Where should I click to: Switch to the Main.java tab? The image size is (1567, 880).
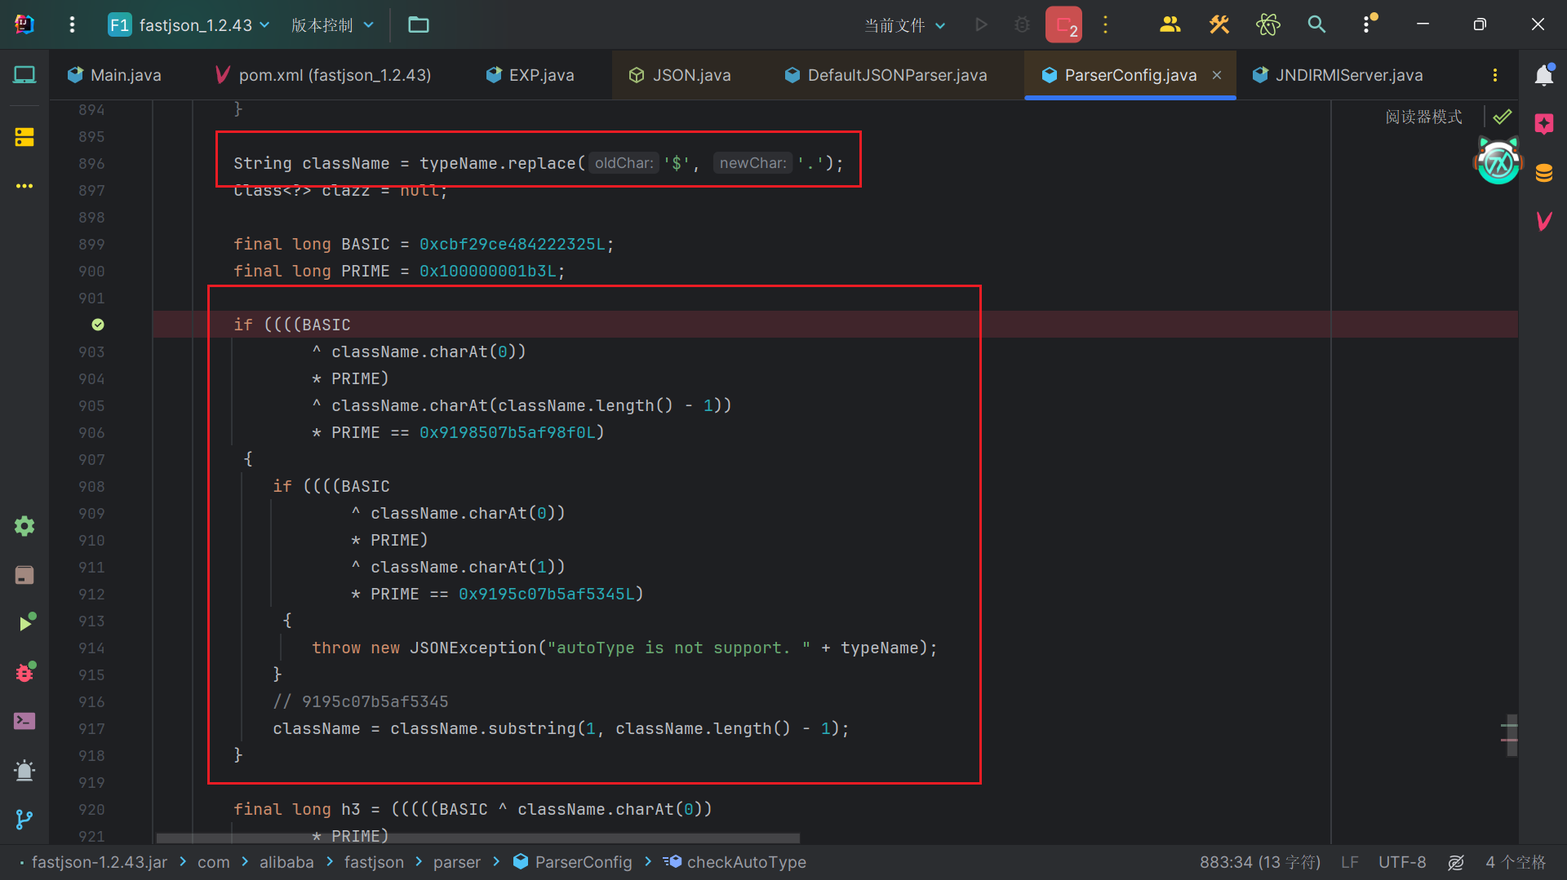click(x=115, y=75)
